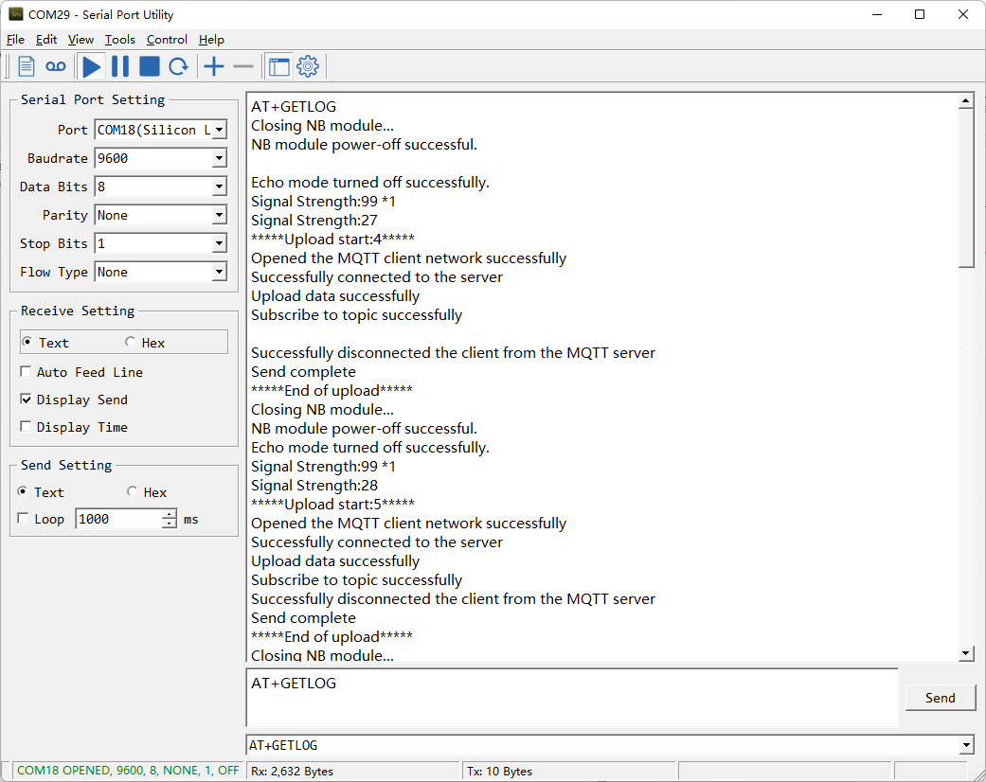Click the log vertical scrollbar thumb
This screenshot has height=782, width=986.
coord(966,187)
